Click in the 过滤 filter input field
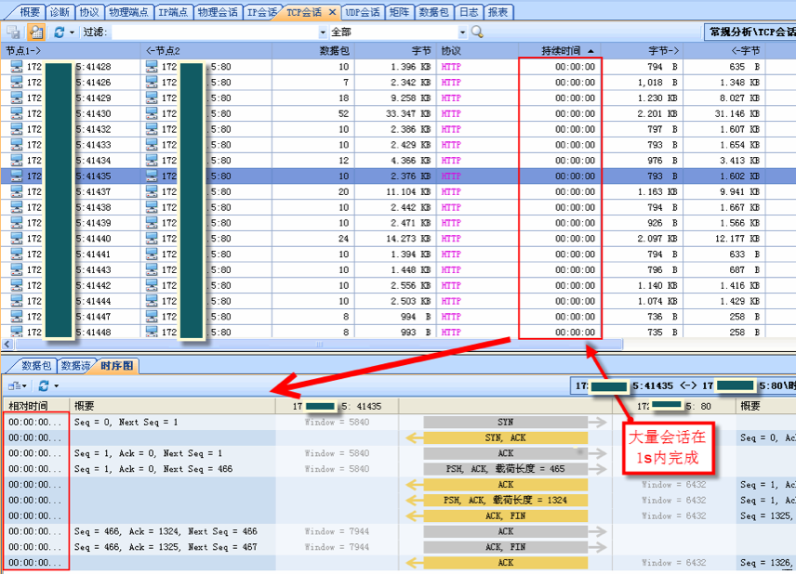This screenshot has height=574, width=796. (x=214, y=33)
